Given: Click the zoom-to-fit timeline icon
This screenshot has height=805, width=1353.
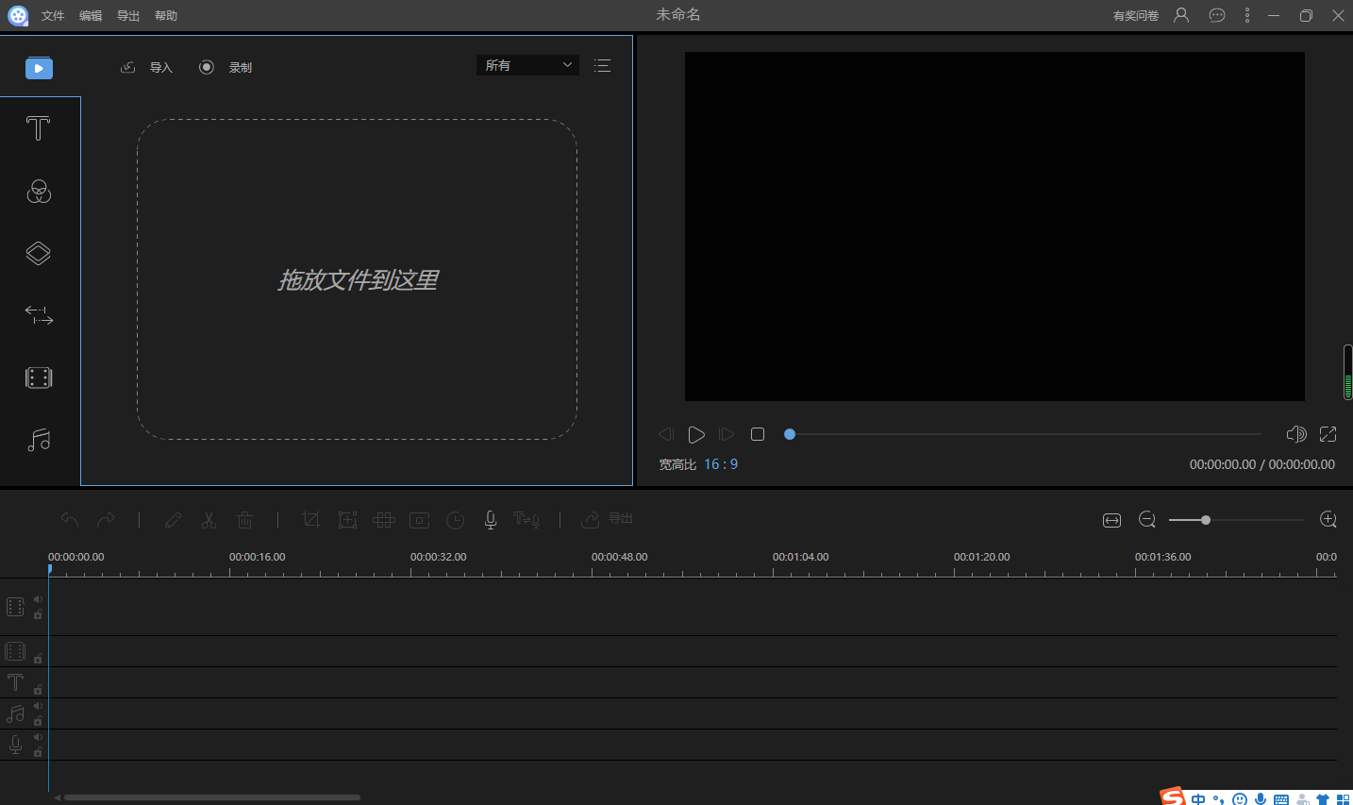Looking at the screenshot, I should (x=1111, y=520).
